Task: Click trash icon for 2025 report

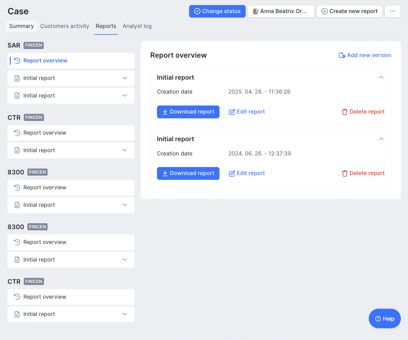Action: tap(345, 112)
